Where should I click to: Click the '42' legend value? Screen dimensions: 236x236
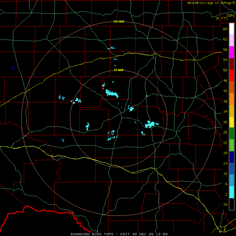click(x=225, y=91)
